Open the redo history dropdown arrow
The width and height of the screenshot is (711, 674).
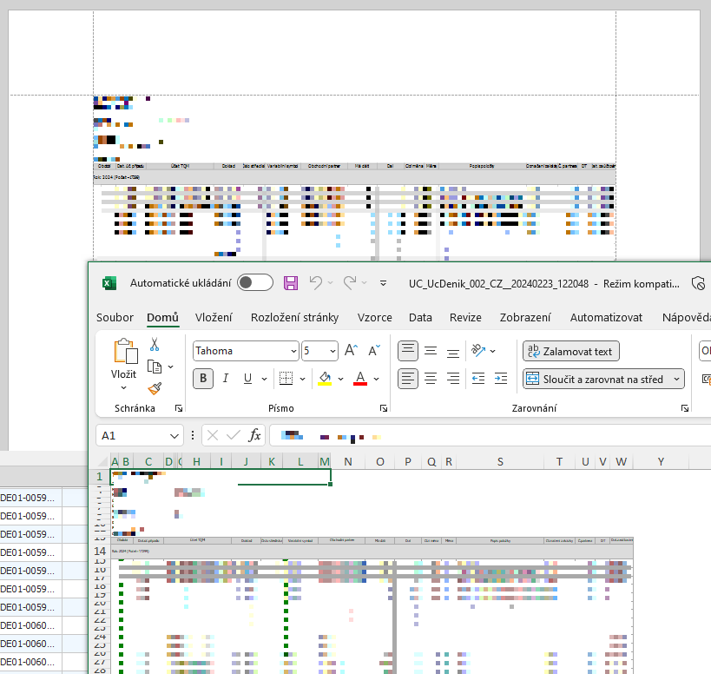(364, 283)
